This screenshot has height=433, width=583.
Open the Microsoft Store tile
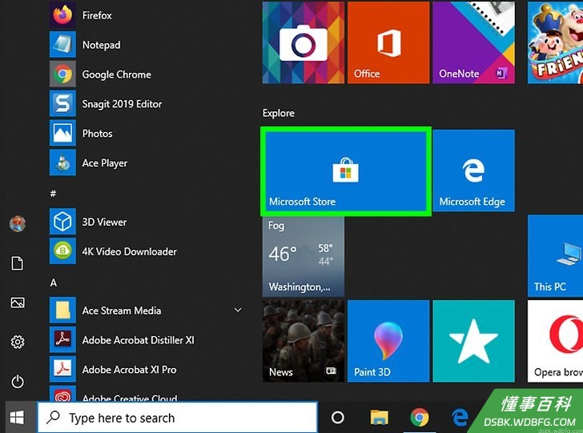pyautogui.click(x=346, y=171)
